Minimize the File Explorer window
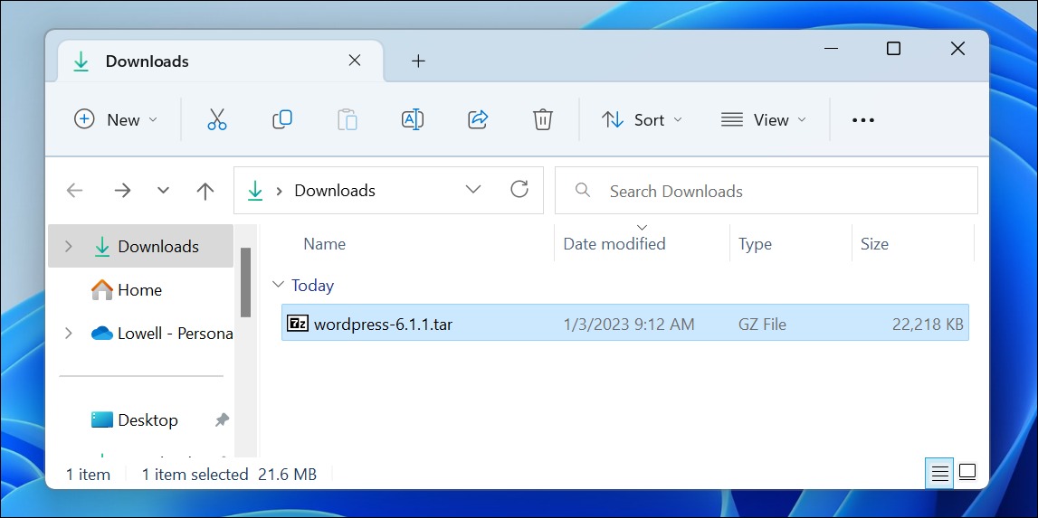Viewport: 1038px width, 518px height. [832, 48]
